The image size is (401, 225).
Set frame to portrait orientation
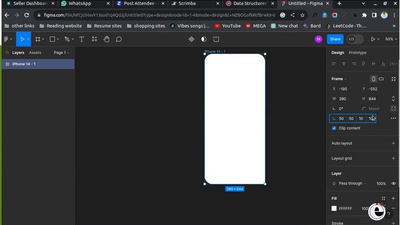point(373,79)
